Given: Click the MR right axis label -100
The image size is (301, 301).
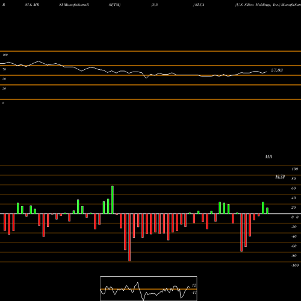Looking at the screenshot, I should (x=295, y=265).
